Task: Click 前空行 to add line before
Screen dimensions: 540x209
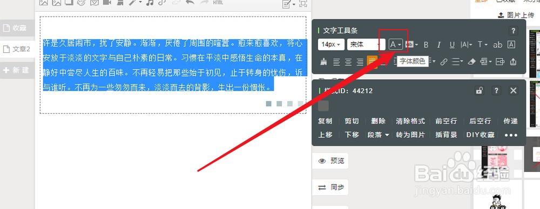Action: pyautogui.click(x=447, y=121)
